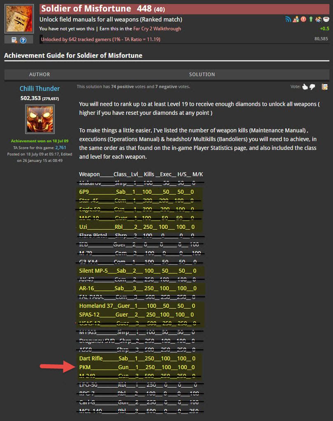Click the Weapon Class Lvl Kills header row
The height and width of the screenshot is (421, 333).
pyautogui.click(x=141, y=174)
